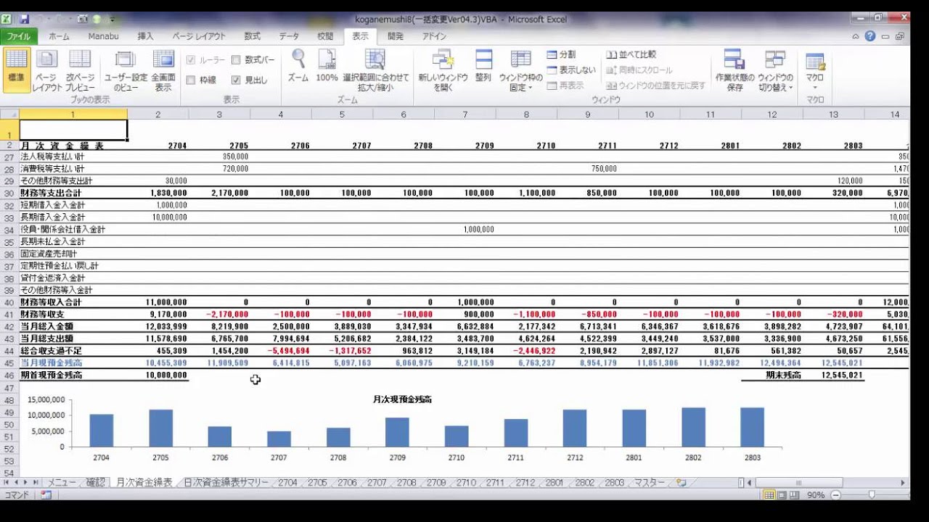The width and height of the screenshot is (929, 522).
Task: Open ユーザー設定のビュー dialog
Action: (x=126, y=70)
